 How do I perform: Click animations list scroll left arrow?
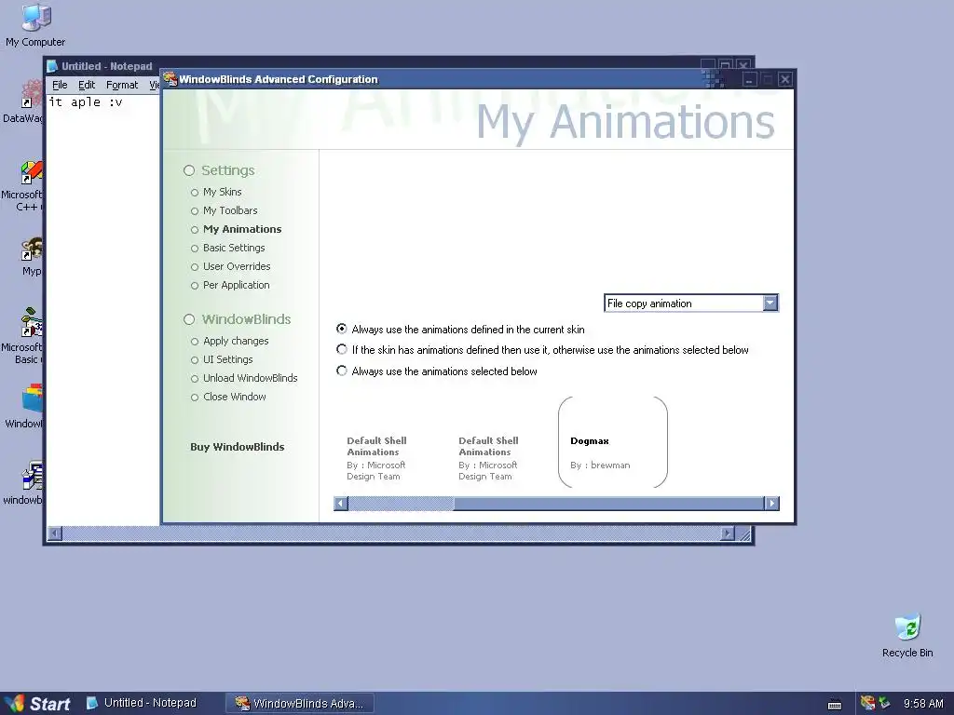tap(341, 503)
